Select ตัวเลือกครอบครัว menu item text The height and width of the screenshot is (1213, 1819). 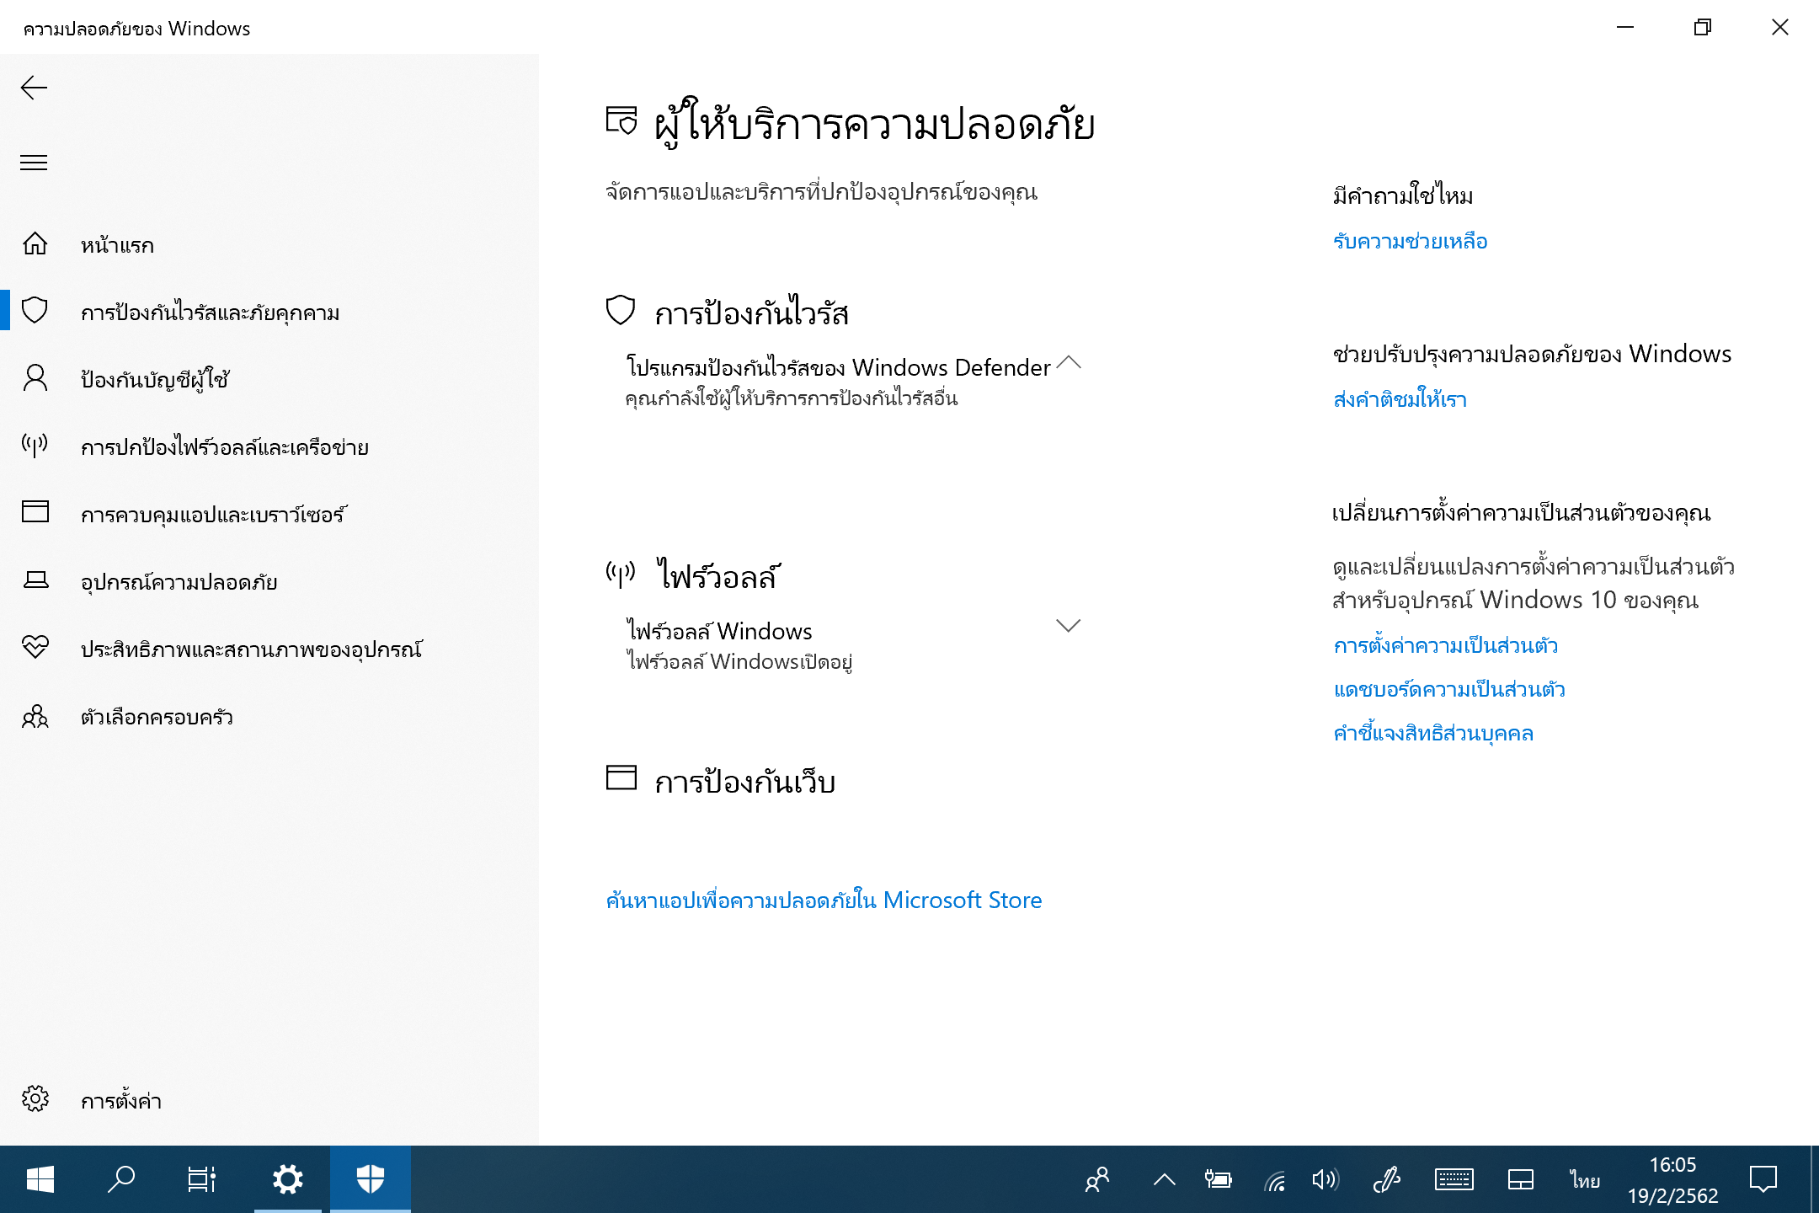click(x=157, y=718)
